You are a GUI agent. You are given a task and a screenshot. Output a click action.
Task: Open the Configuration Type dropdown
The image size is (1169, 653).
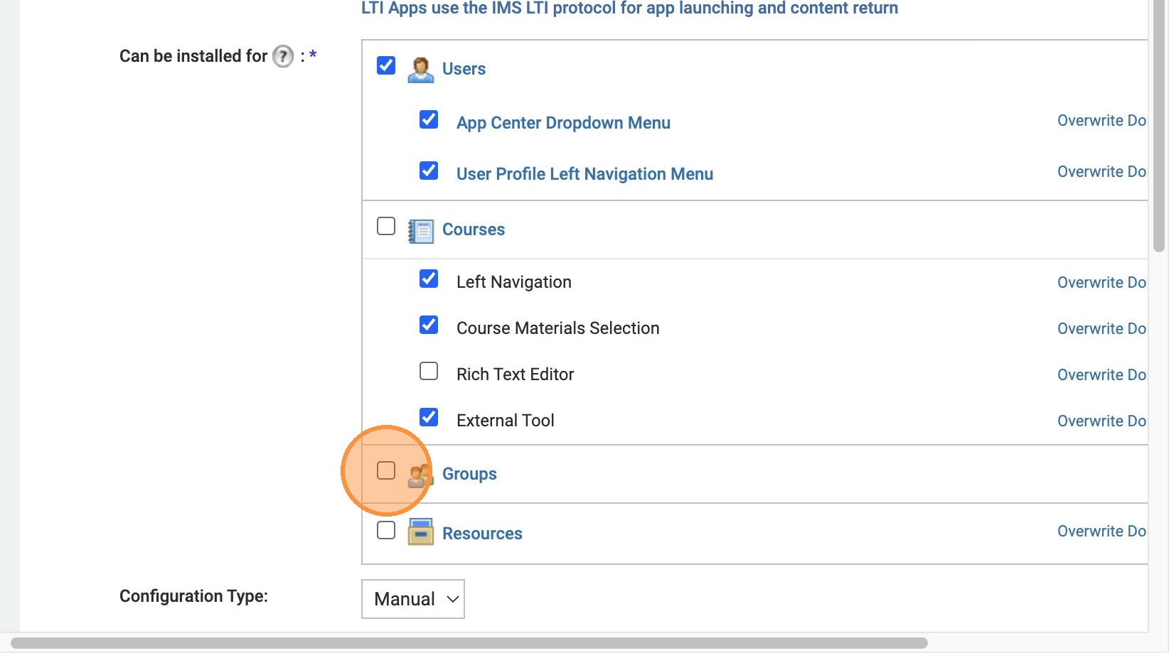point(413,599)
